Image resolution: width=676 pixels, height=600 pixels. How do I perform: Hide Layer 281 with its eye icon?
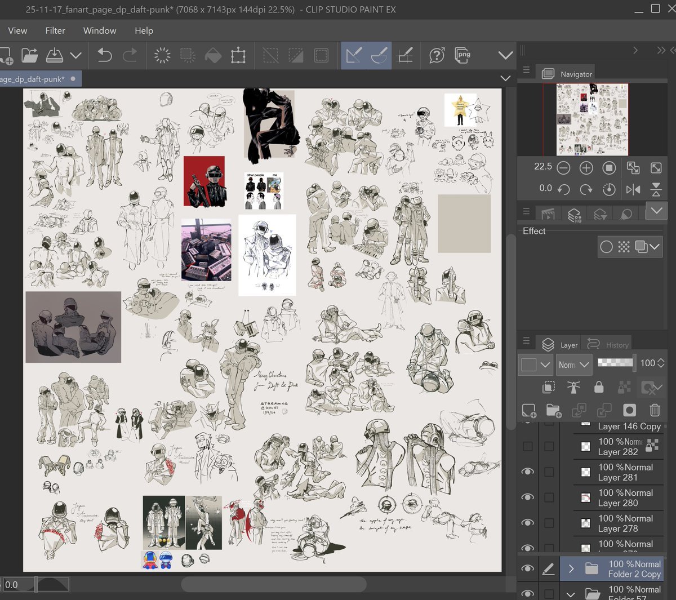(x=528, y=472)
